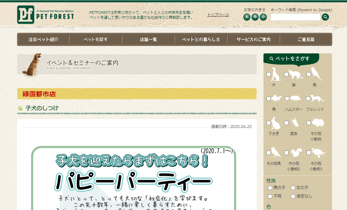The height and width of the screenshot is (210, 347).
Task: Click the 子犬のしつけ heading text
Action: pos(42,108)
